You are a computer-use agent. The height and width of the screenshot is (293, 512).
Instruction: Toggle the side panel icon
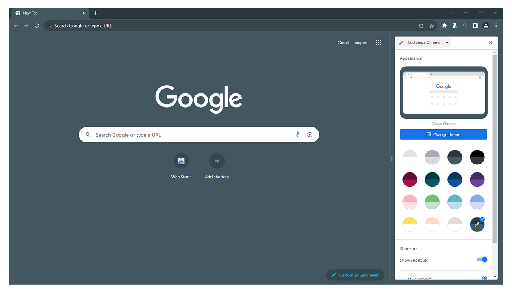tap(475, 25)
